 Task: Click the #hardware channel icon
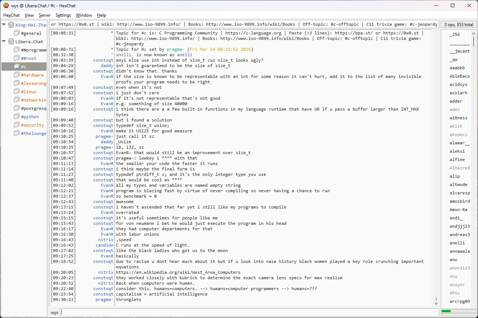point(17,75)
